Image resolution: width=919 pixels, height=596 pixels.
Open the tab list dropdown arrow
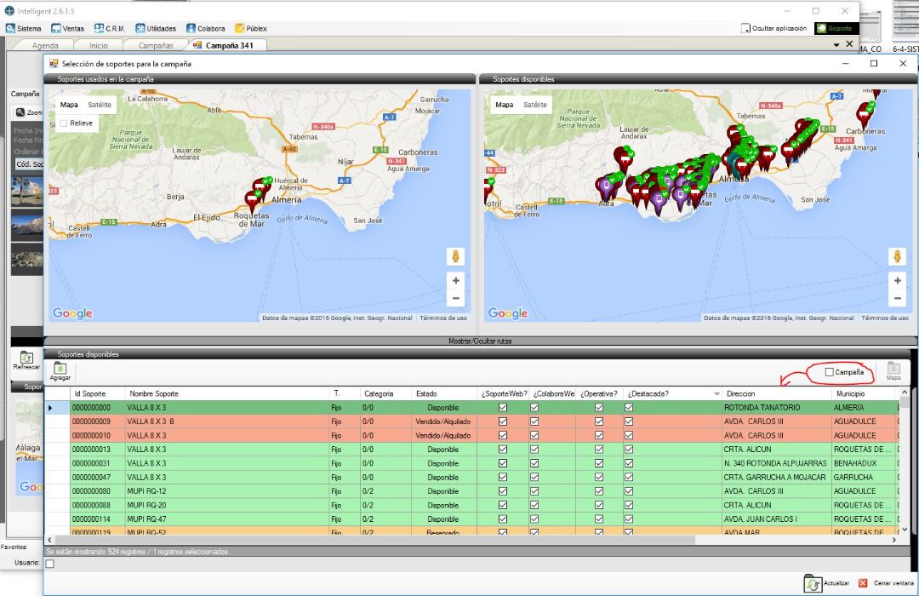(x=836, y=45)
